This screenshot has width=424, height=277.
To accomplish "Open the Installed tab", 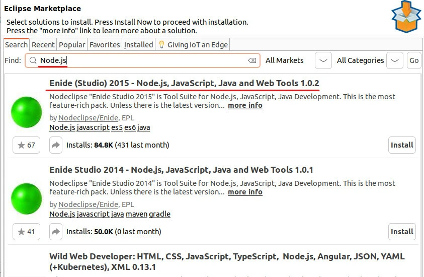I will [138, 45].
